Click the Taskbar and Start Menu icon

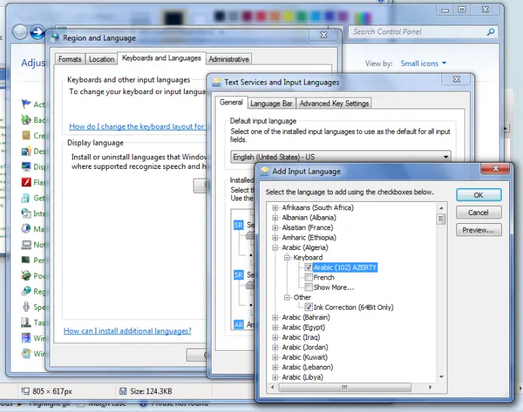(x=26, y=322)
